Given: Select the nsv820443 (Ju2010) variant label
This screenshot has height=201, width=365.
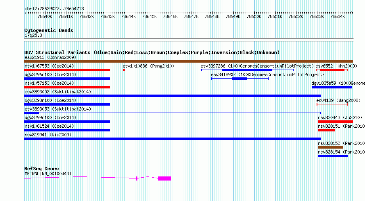Looking at the screenshot, I should tap(340, 118).
